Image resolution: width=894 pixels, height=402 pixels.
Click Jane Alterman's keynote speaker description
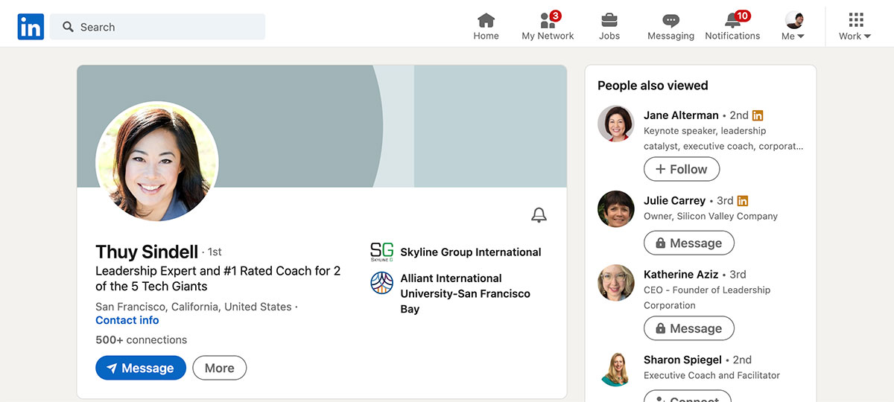click(x=723, y=138)
